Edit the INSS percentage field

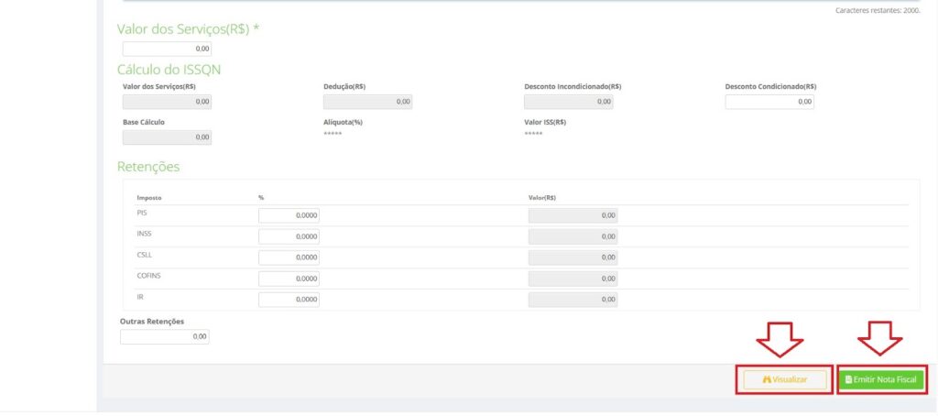289,236
